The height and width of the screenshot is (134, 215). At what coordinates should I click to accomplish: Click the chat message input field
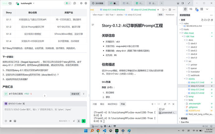point(45,112)
